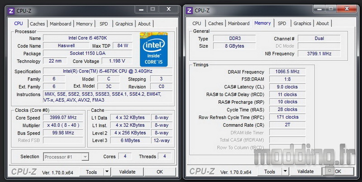Click the memory type value 'DDR3'
362x182 pixels.
click(235, 38)
